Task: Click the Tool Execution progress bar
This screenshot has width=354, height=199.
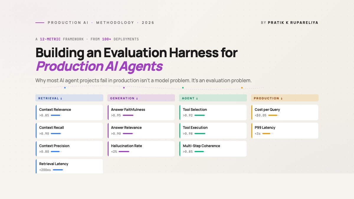Action: [x=200, y=134]
